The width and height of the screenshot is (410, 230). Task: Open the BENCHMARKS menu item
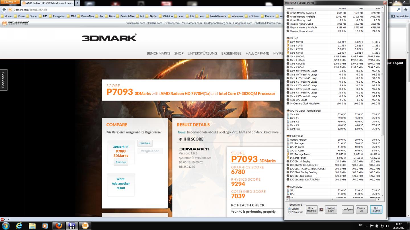coord(158,53)
